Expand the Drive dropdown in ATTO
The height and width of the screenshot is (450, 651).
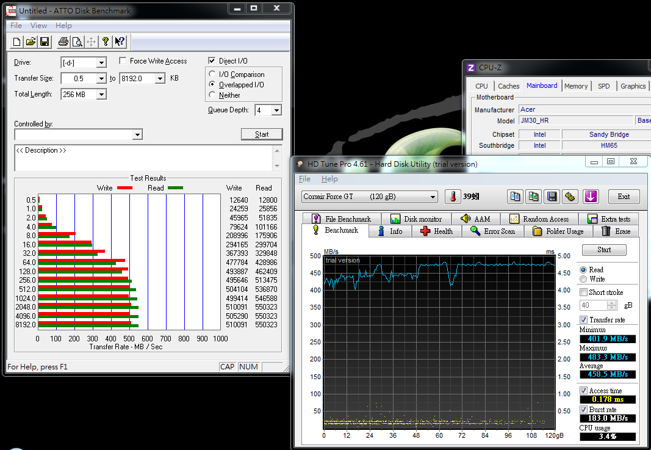(101, 63)
